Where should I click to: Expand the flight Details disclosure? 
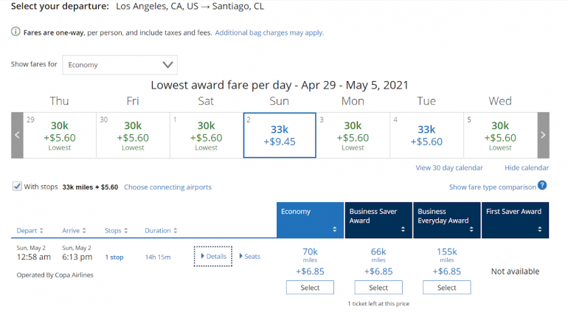point(213,257)
